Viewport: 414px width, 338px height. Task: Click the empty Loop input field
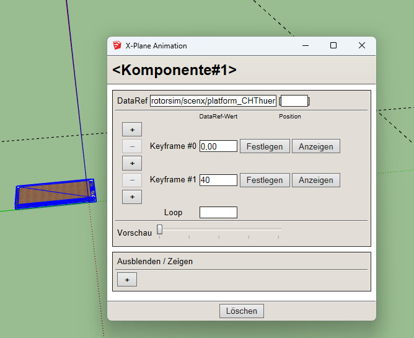[x=218, y=212]
